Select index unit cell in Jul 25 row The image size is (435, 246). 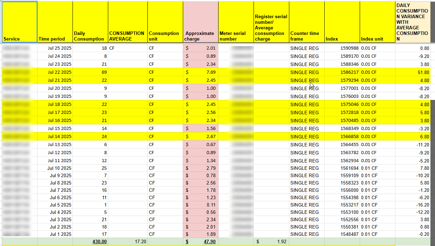pos(378,48)
